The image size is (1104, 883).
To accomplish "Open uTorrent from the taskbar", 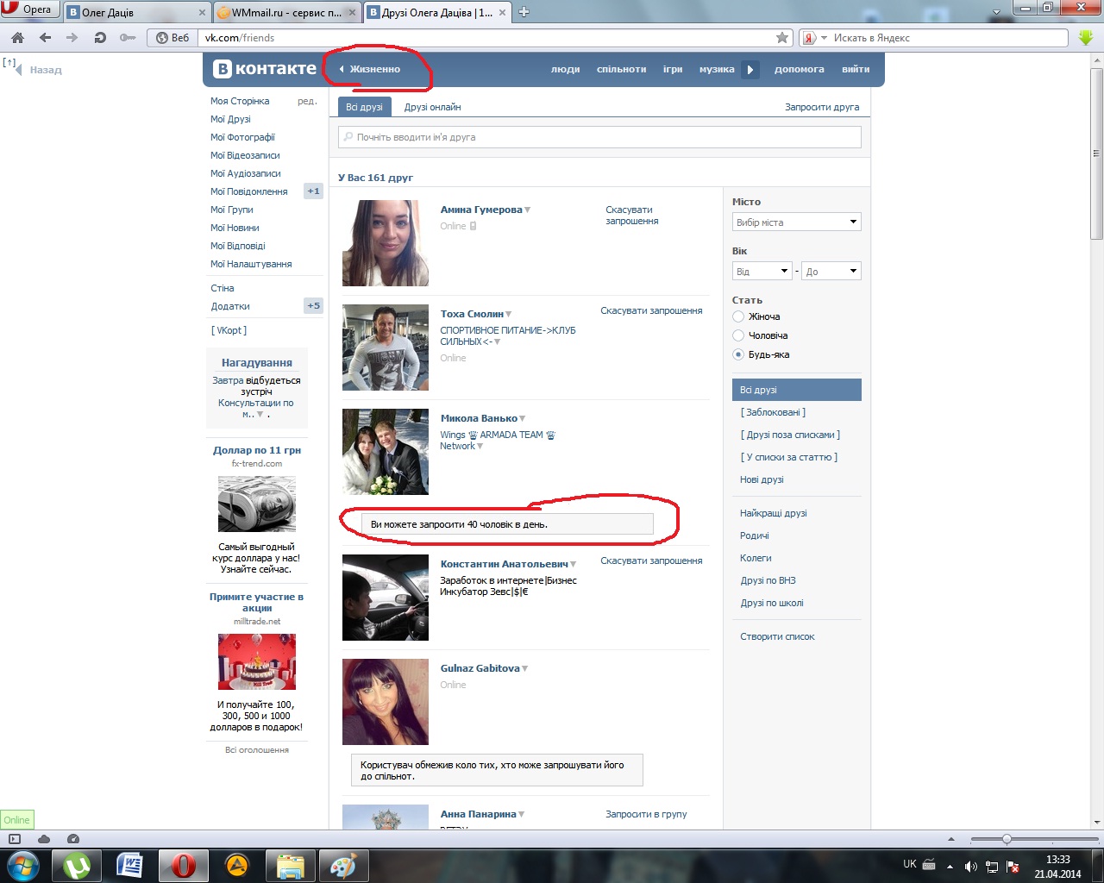I will pyautogui.click(x=77, y=866).
